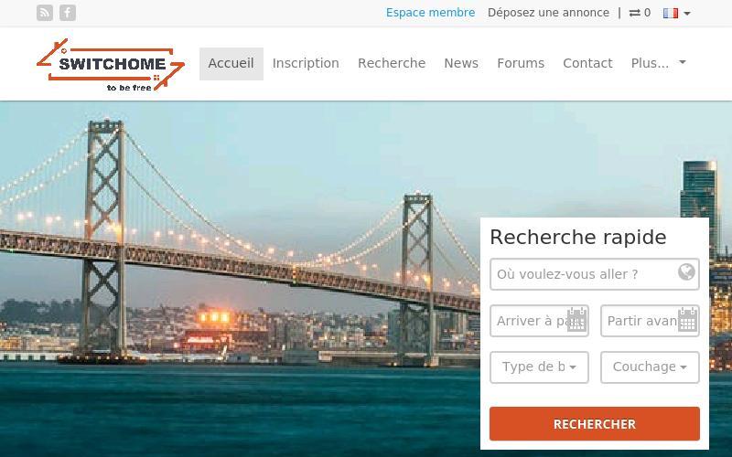Image resolution: width=732 pixels, height=457 pixels.
Task: Open the Inscription menu item
Action: point(306,63)
